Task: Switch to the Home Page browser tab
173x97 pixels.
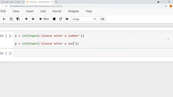Action: click(11, 2)
